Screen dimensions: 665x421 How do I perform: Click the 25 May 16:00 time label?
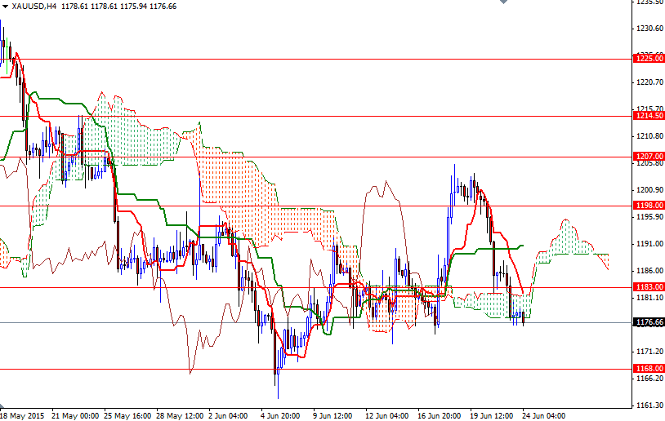[127, 414]
